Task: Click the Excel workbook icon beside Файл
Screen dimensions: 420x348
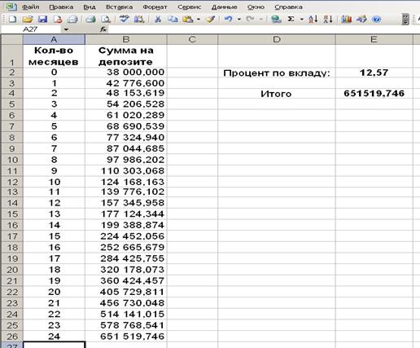Action: coord(11,7)
